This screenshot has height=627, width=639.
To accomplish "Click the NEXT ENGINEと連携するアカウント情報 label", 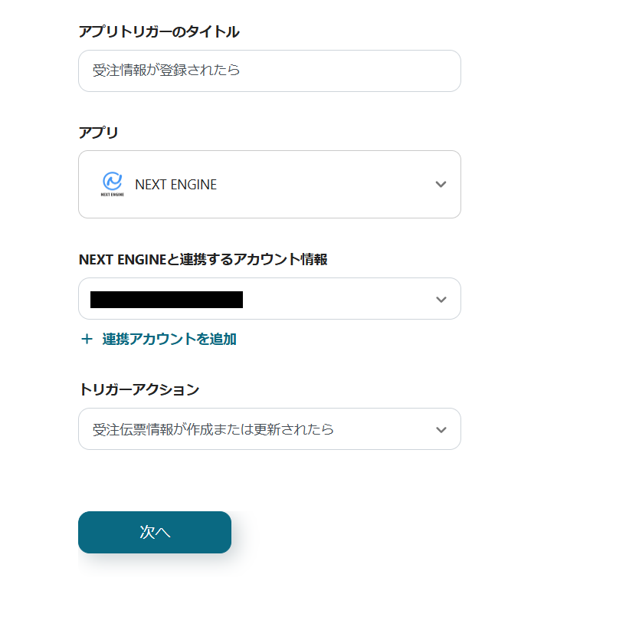I will pyautogui.click(x=203, y=259).
